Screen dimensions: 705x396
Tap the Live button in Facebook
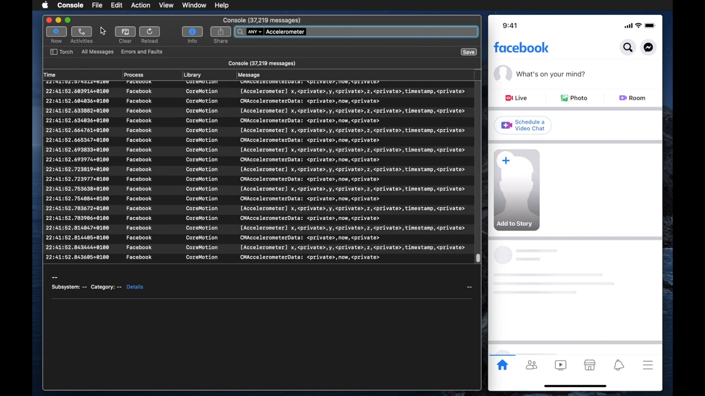(x=516, y=98)
